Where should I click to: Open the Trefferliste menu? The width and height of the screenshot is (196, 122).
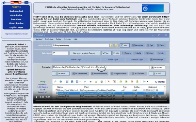coord(49,39)
